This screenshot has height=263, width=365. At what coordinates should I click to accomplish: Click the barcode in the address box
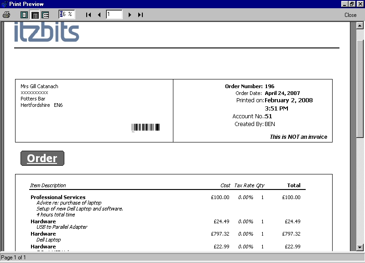[x=146, y=128]
